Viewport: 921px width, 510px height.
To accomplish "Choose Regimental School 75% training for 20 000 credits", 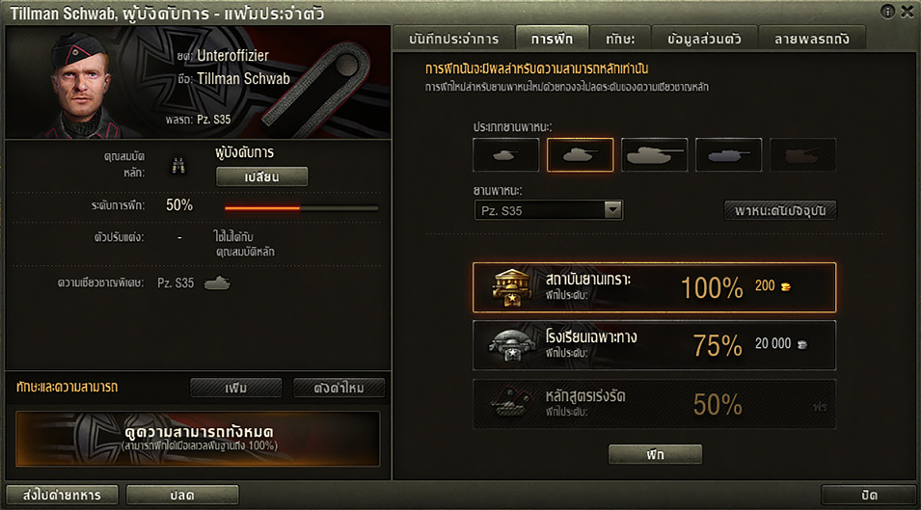I will pos(654,345).
